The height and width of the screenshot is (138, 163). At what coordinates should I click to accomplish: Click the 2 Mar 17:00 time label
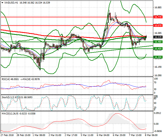tap(71, 135)
